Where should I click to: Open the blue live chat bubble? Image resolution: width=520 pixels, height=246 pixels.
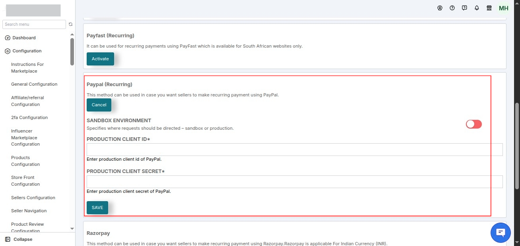(x=501, y=233)
